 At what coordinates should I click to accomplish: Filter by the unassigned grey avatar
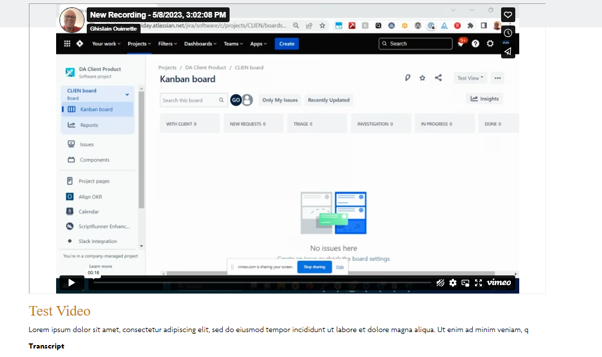248,100
